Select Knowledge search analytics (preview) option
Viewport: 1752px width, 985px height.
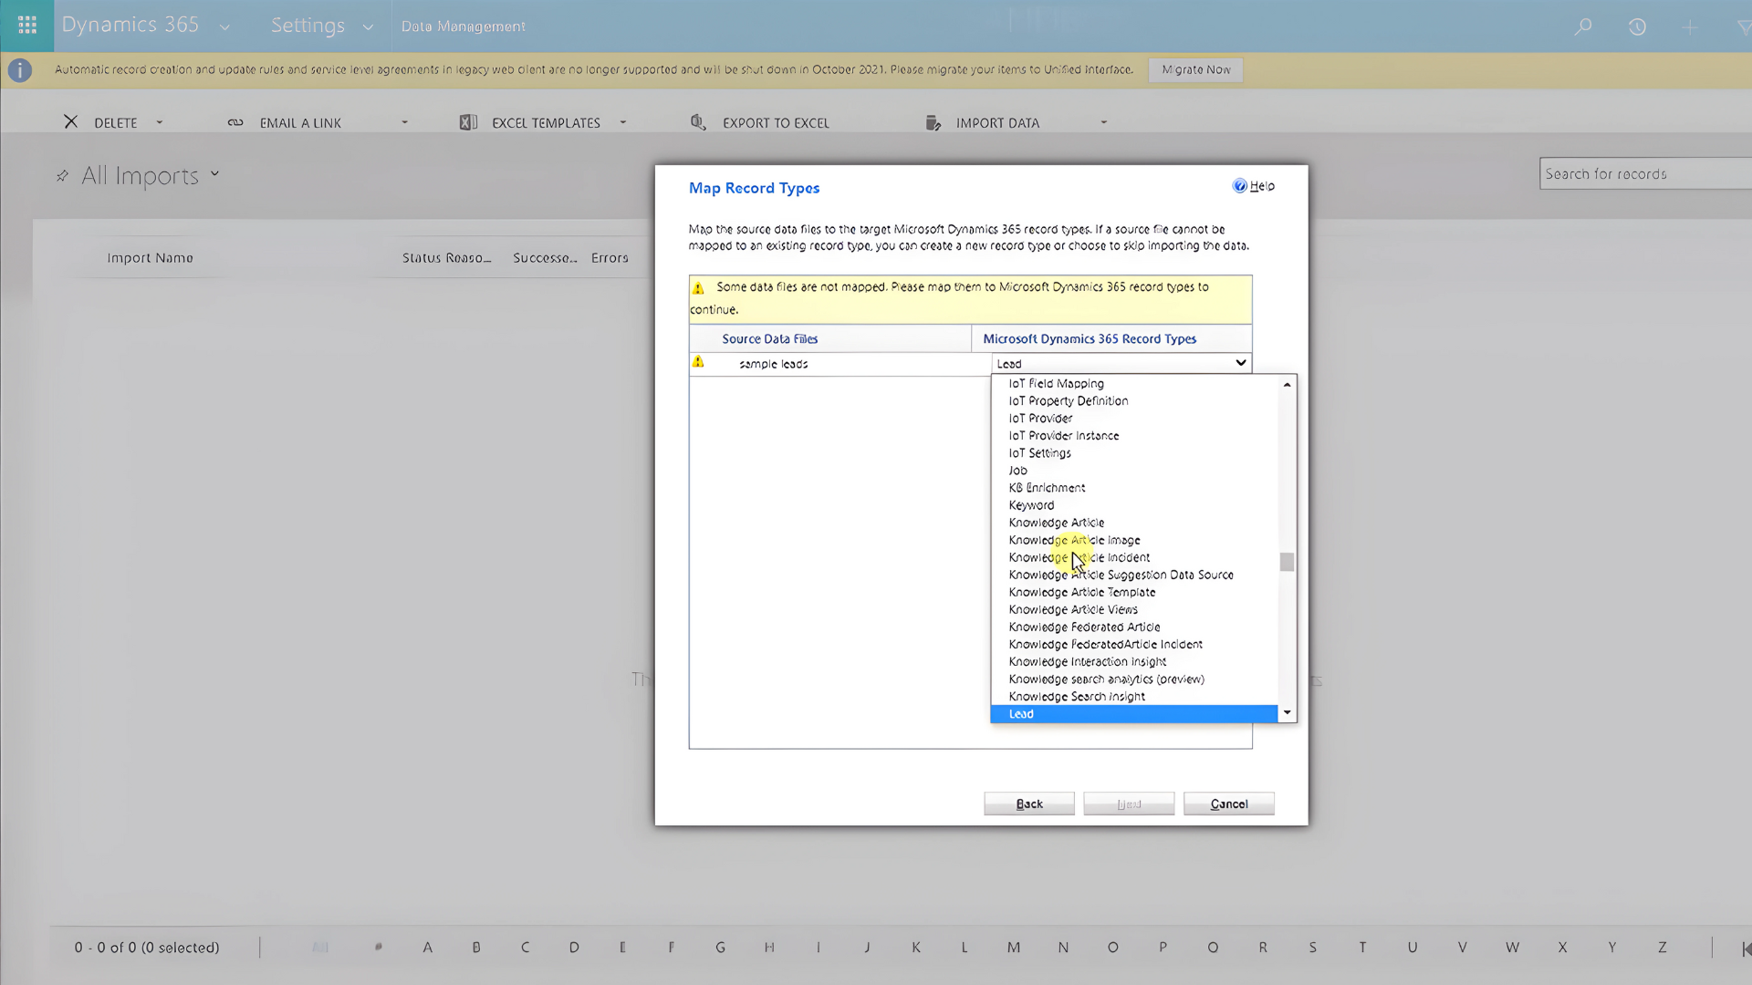[1106, 679]
